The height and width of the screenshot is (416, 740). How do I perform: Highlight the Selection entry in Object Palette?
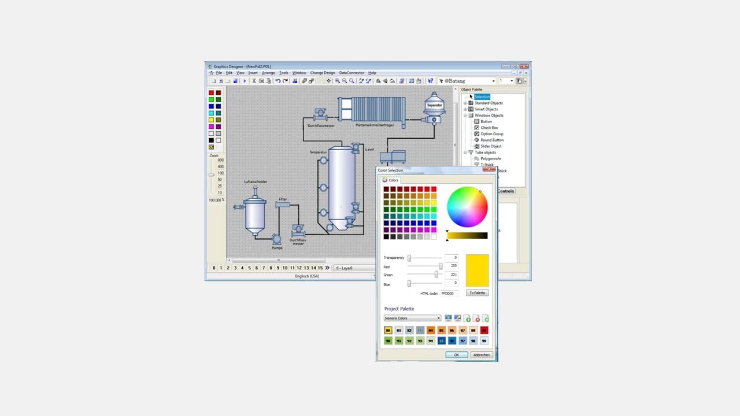483,96
